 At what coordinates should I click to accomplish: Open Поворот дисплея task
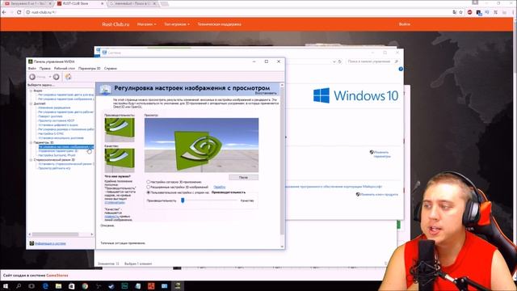coord(50,116)
